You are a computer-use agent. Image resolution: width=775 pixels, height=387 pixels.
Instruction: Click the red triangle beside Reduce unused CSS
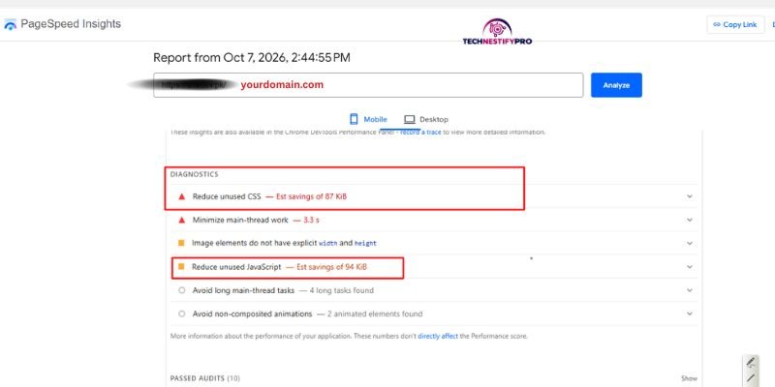(181, 196)
